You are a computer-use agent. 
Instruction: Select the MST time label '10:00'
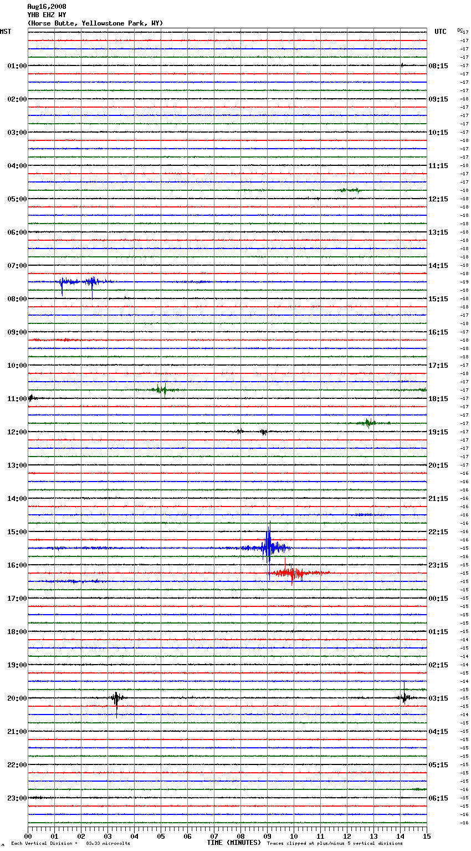point(17,366)
